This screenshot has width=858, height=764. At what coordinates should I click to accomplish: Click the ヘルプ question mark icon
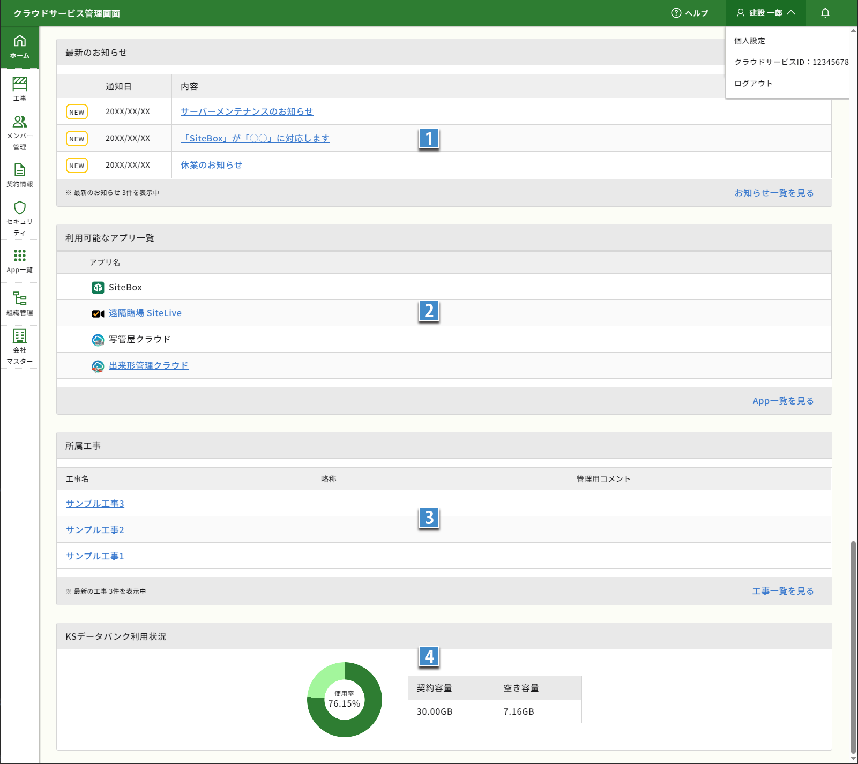pyautogui.click(x=676, y=13)
